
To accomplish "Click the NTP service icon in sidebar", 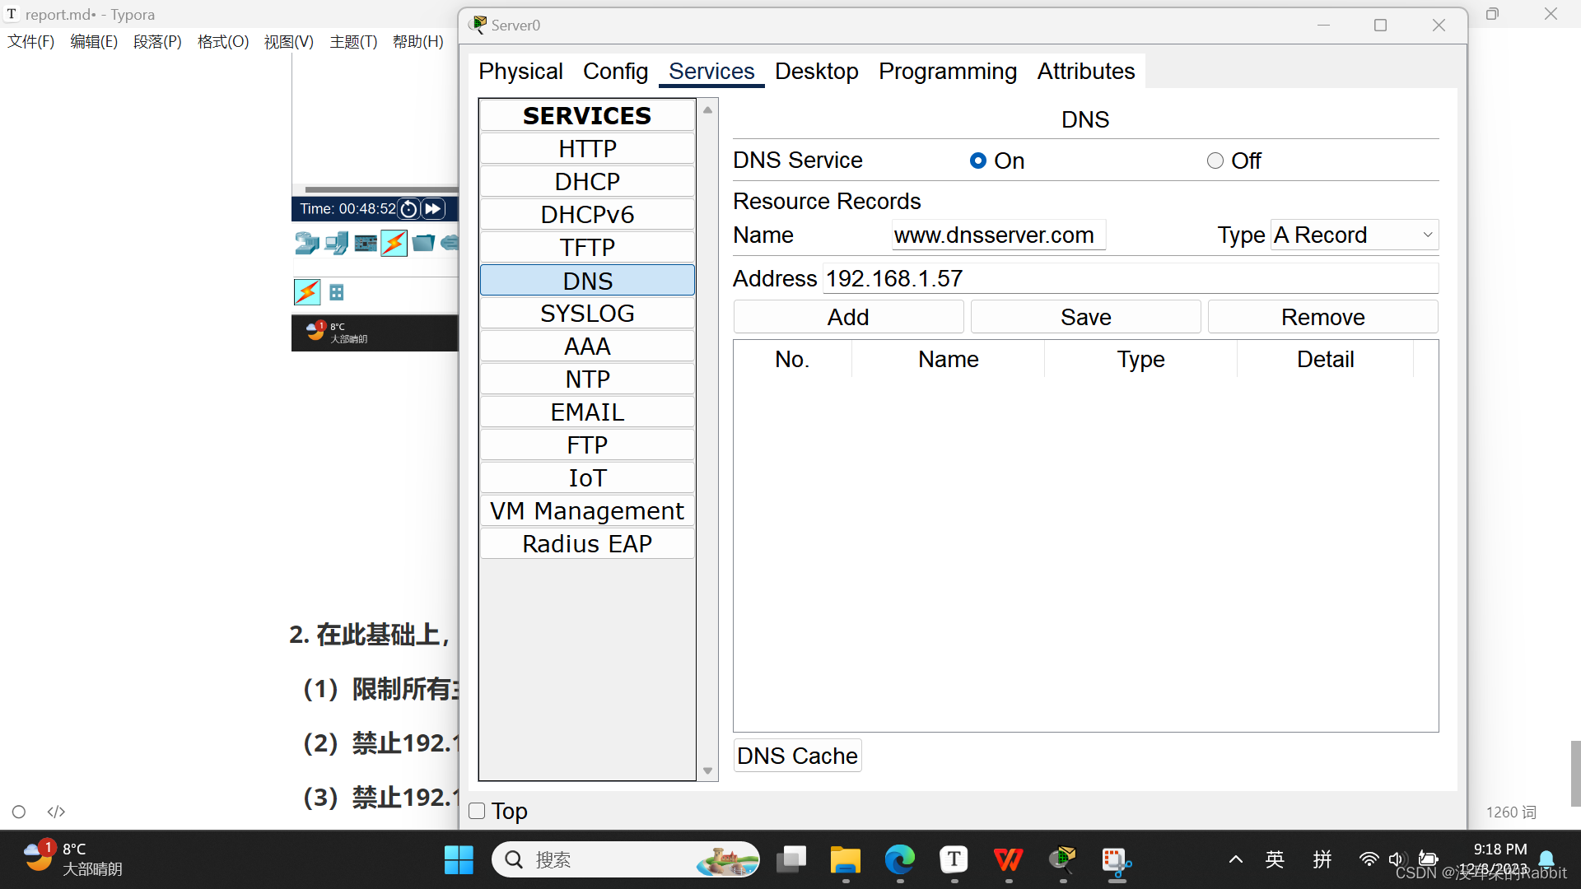I will [587, 379].
